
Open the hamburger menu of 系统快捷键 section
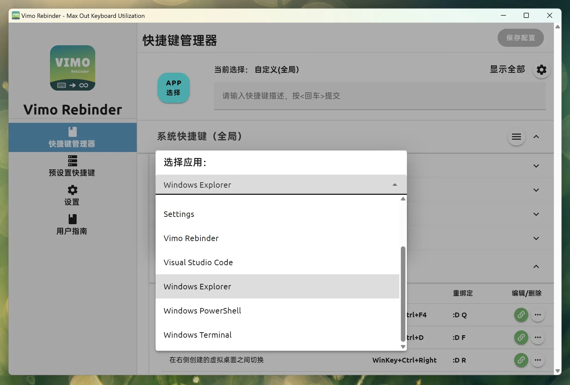[516, 137]
